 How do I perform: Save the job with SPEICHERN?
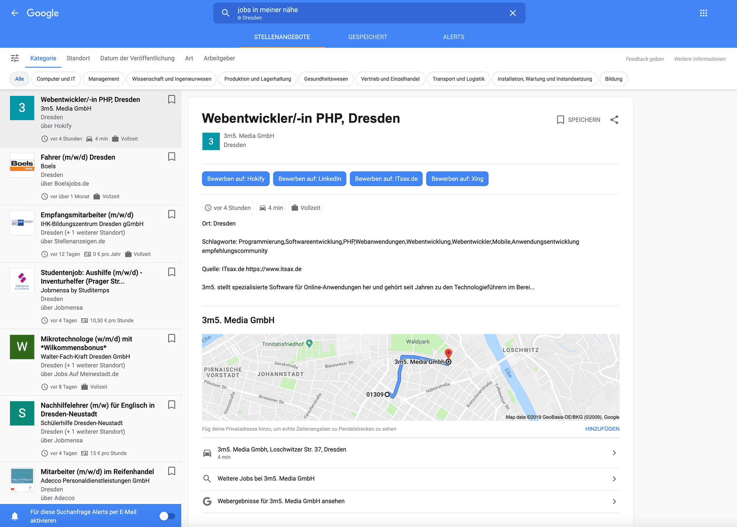[x=578, y=120]
